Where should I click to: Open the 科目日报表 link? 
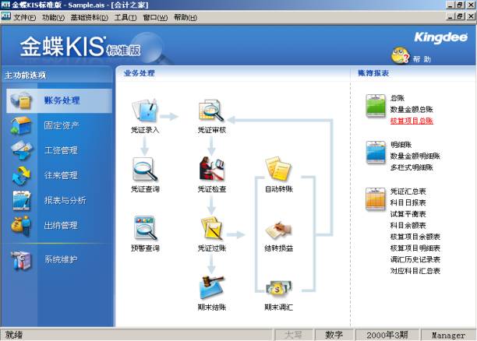click(408, 202)
